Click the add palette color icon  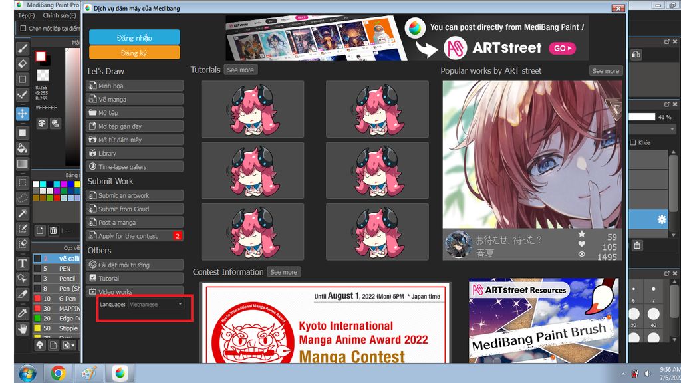[x=40, y=230]
